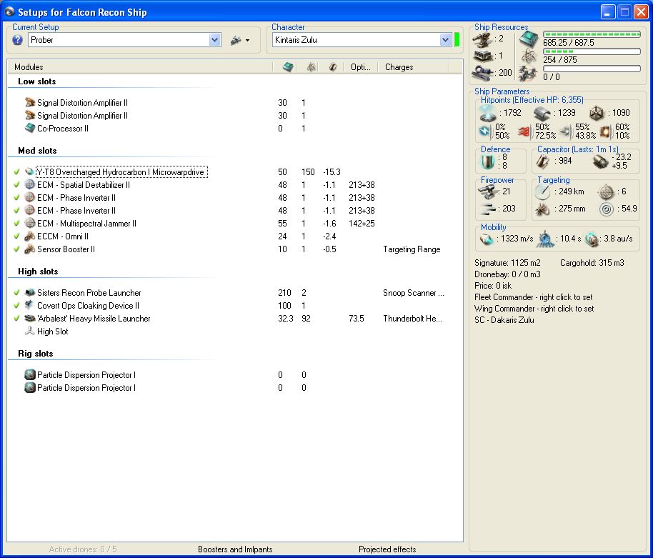
Task: Click Fleet Commander right click to set
Action: pos(534,297)
